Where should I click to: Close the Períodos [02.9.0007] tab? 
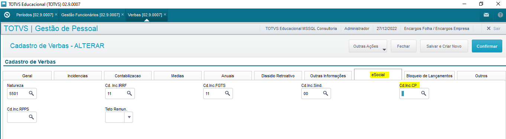click(x=56, y=15)
